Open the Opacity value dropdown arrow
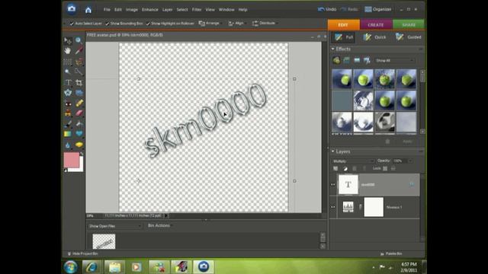 tap(410, 161)
